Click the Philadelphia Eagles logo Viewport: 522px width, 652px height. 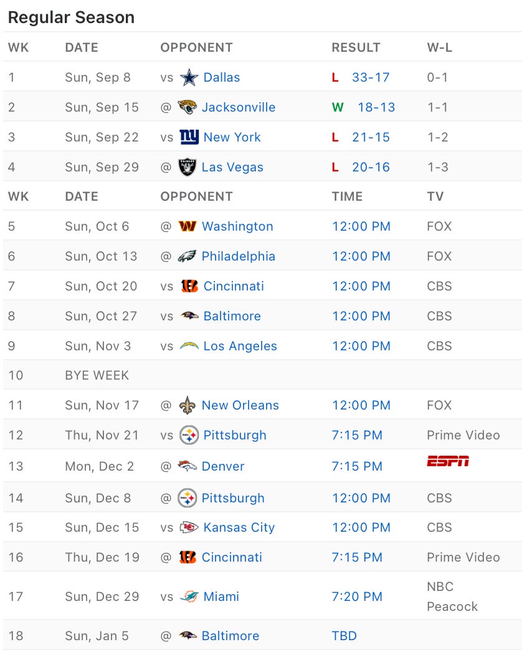pyautogui.click(x=187, y=256)
